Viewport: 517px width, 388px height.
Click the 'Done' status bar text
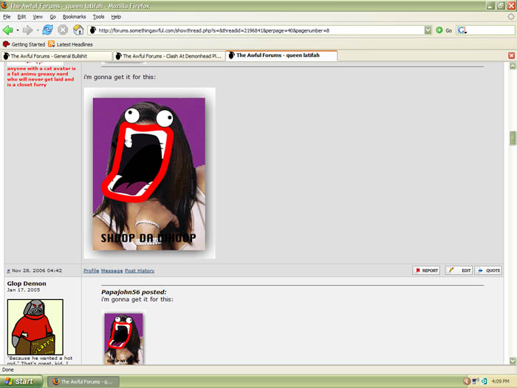[x=8, y=370]
